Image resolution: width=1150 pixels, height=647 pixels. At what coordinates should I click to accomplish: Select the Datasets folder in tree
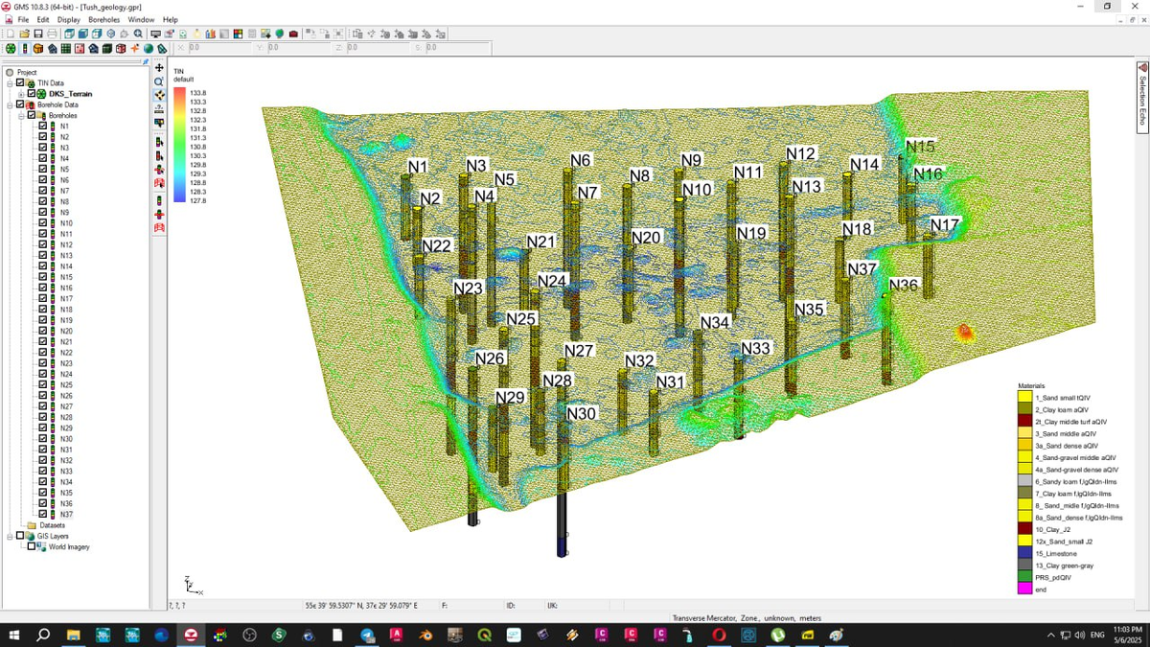[x=53, y=525]
